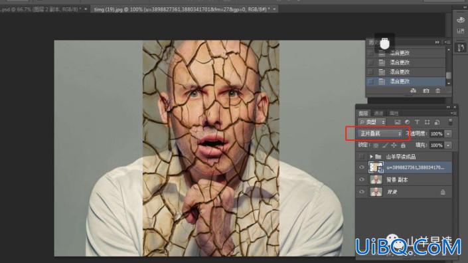Toggle layer filtering on/off switch

click(x=450, y=122)
